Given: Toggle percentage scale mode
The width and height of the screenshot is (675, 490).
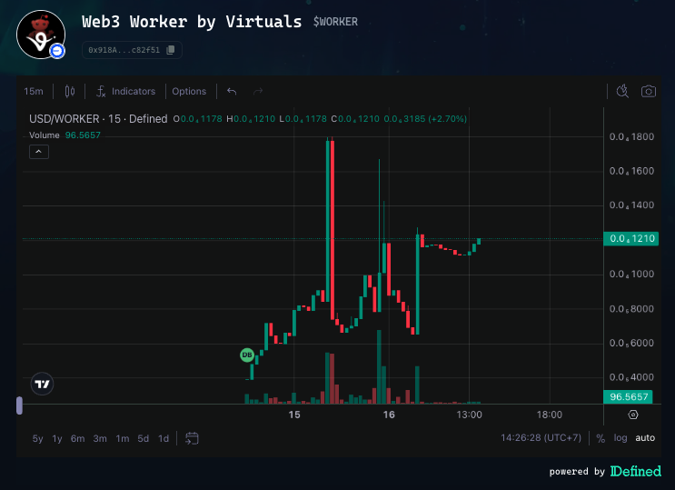Looking at the screenshot, I should tap(601, 438).
